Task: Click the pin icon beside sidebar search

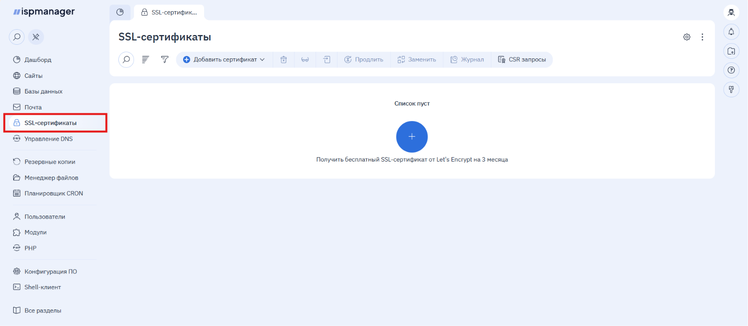Action: 36,36
